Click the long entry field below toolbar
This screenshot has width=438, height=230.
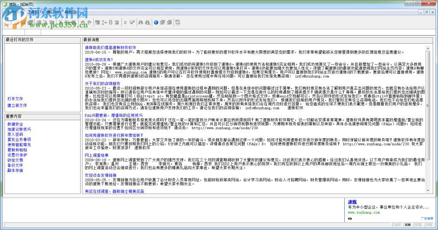[x=237, y=33]
